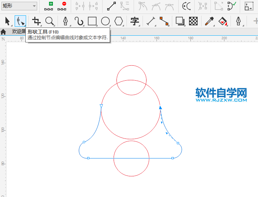Select the Smooth Node icon
Image resolution: width=258 pixels, height=197 pixels.
[x=156, y=6]
